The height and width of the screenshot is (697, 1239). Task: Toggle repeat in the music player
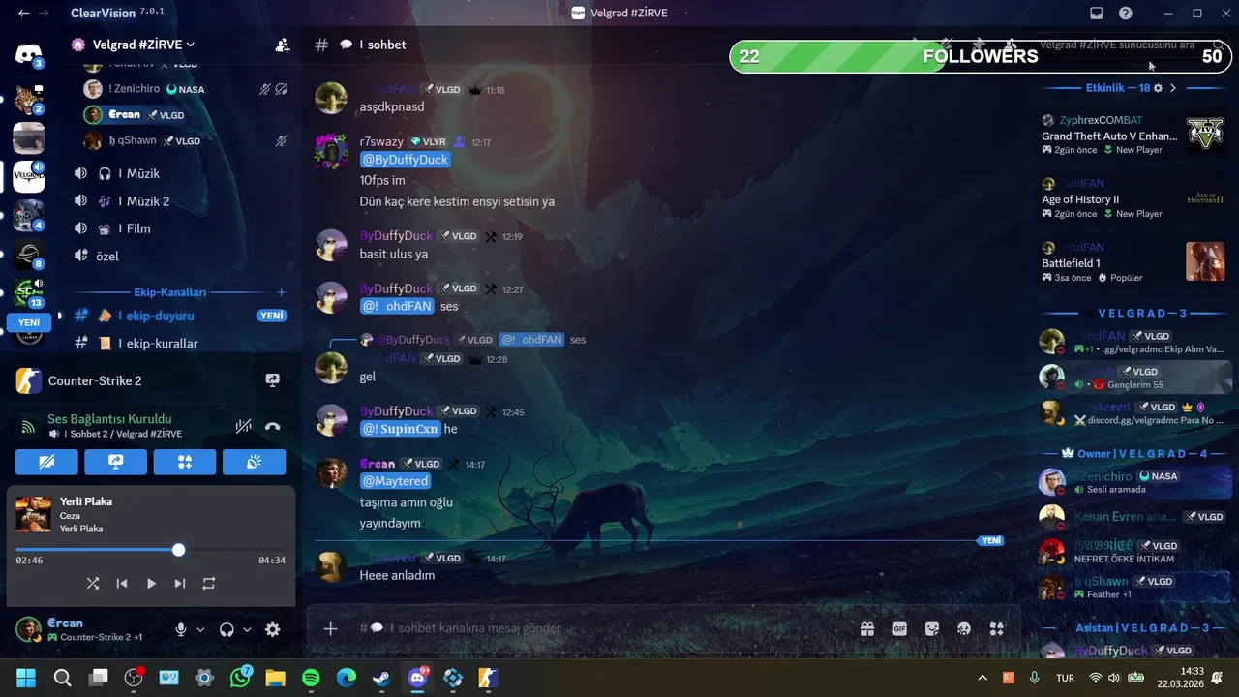pyautogui.click(x=209, y=584)
